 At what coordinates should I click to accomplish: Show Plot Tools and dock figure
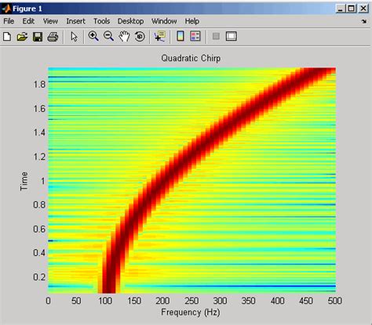point(232,36)
